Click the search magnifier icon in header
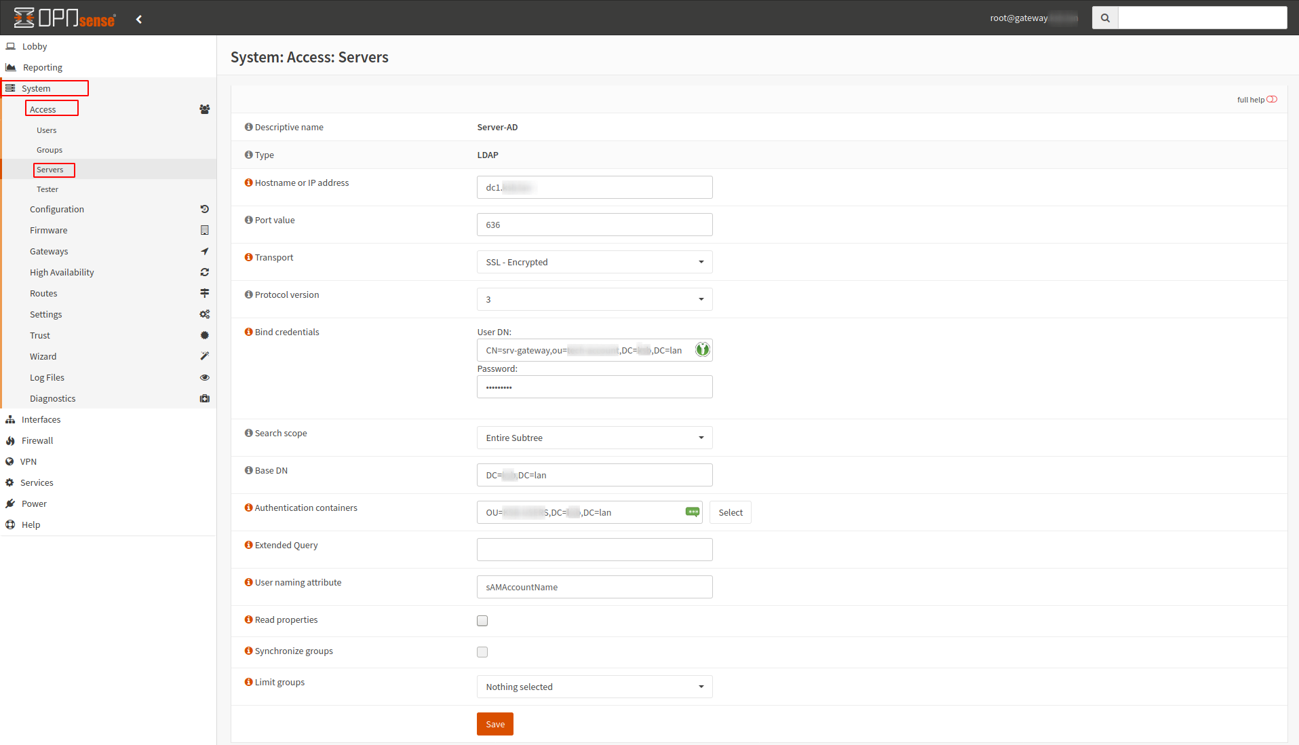Image resolution: width=1299 pixels, height=745 pixels. (1105, 18)
